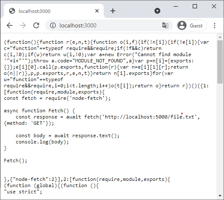Minimize the browser window
The width and height of the screenshot is (224, 200).
click(x=176, y=6)
